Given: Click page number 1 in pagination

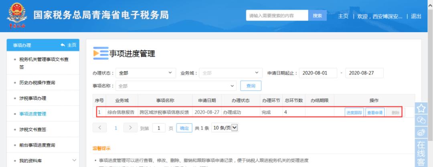Looking at the screenshot, I should [x=116, y=128].
